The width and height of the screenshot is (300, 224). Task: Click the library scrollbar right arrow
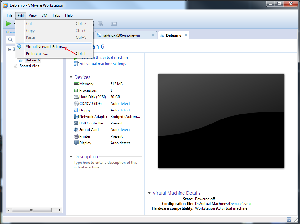(60, 210)
